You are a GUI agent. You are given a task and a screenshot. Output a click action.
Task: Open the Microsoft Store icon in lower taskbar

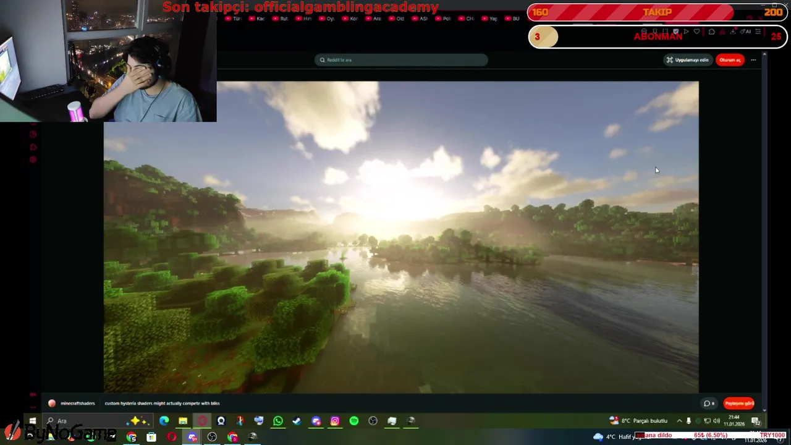click(151, 437)
